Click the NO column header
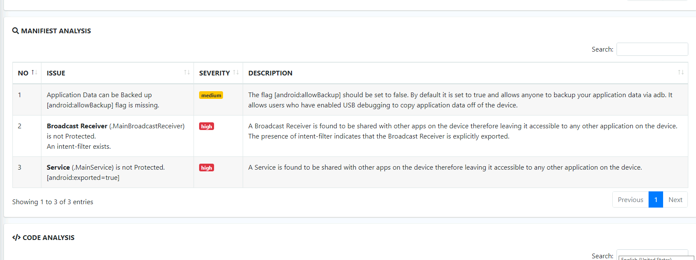Screen dimensions: 696x260 [x=23, y=73]
